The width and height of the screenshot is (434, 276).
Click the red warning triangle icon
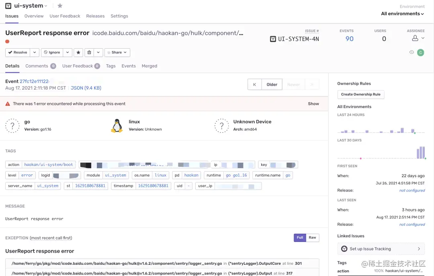[x=8, y=104]
